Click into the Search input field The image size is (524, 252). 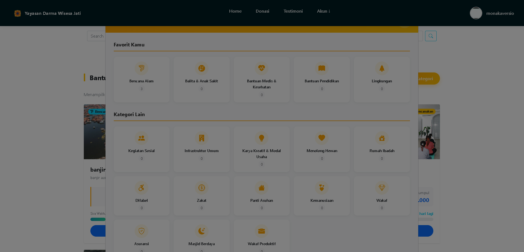pyautogui.click(x=96, y=36)
